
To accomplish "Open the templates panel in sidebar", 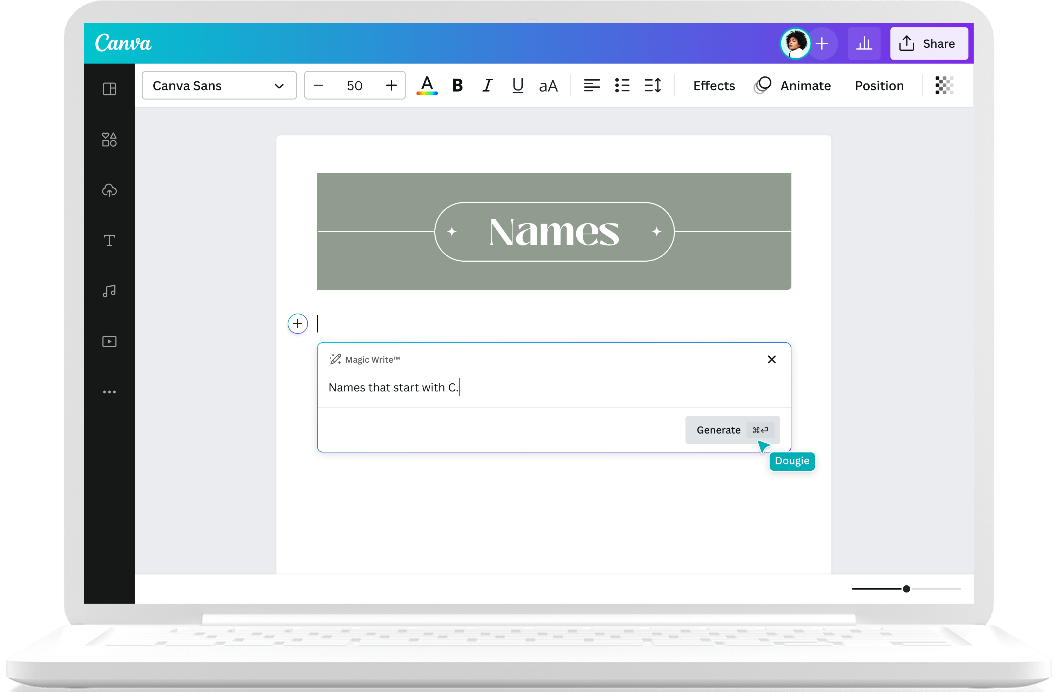I will (x=109, y=89).
